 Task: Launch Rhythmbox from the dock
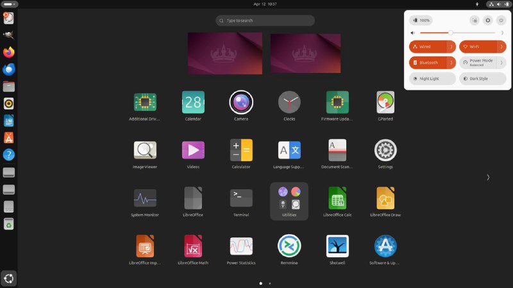pos(9,104)
